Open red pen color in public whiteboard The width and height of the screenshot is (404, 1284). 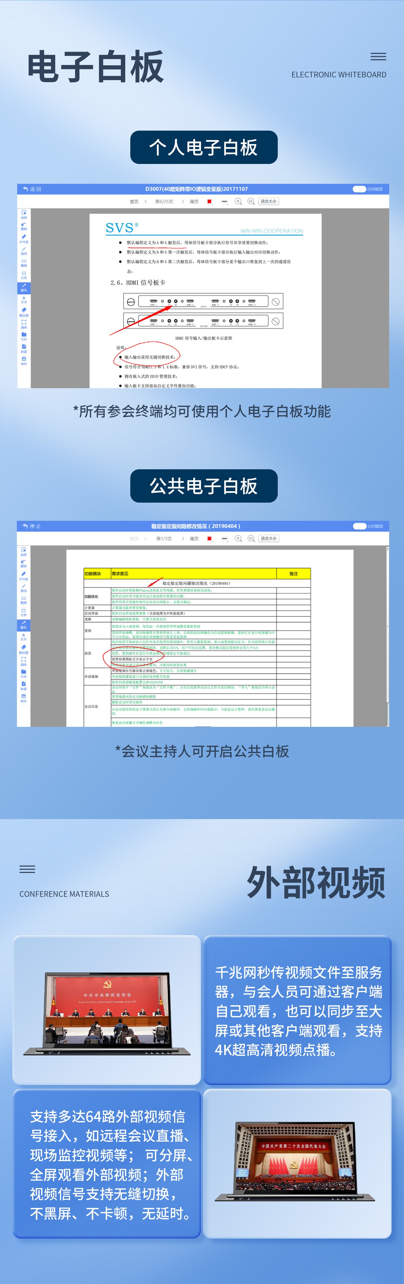209,538
